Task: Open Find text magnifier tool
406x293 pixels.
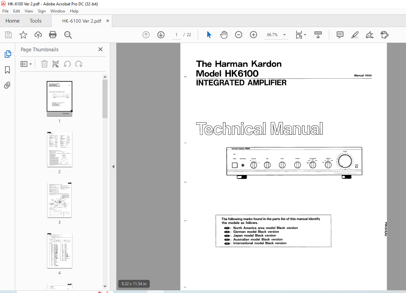Action: (68, 35)
